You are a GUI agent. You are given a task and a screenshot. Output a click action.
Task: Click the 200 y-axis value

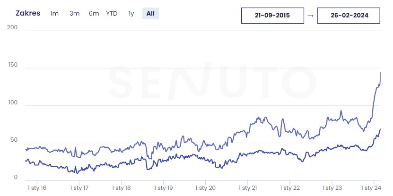pyautogui.click(x=13, y=28)
